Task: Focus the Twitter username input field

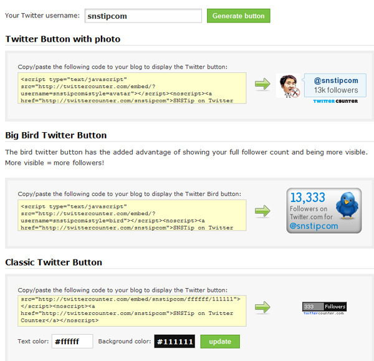Action: click(143, 16)
